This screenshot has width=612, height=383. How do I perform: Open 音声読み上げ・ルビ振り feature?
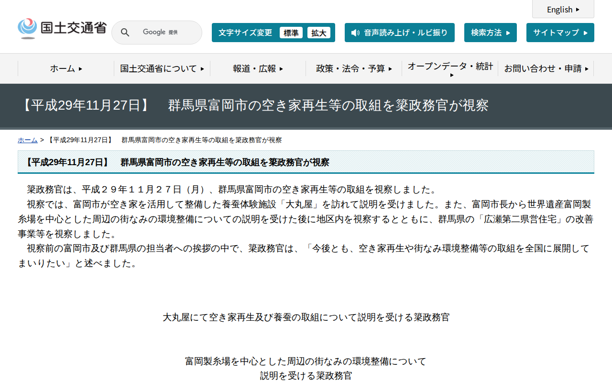[400, 33]
